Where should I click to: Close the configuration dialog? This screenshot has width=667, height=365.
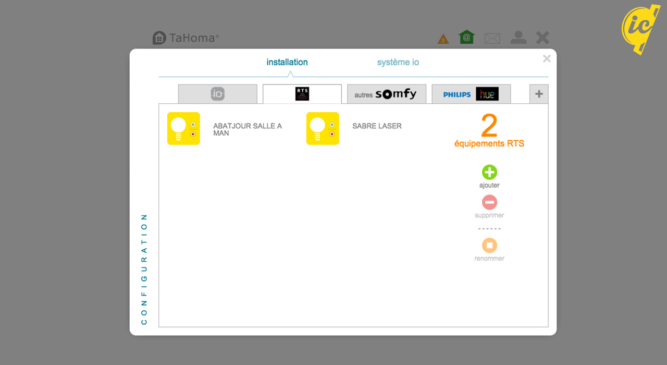click(547, 59)
